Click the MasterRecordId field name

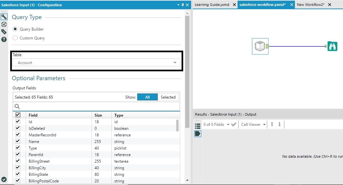tap(43, 135)
